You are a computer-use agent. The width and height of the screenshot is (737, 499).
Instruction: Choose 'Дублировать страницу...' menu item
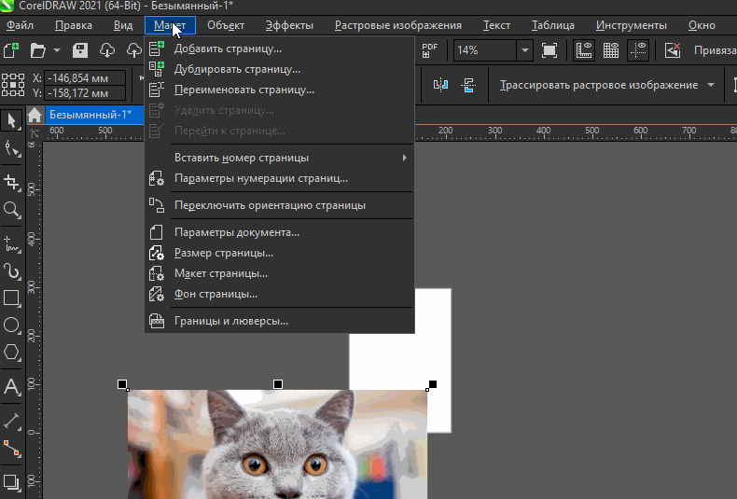280,70
